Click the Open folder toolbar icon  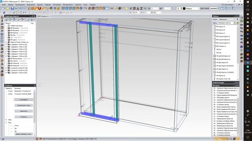[7, 9]
